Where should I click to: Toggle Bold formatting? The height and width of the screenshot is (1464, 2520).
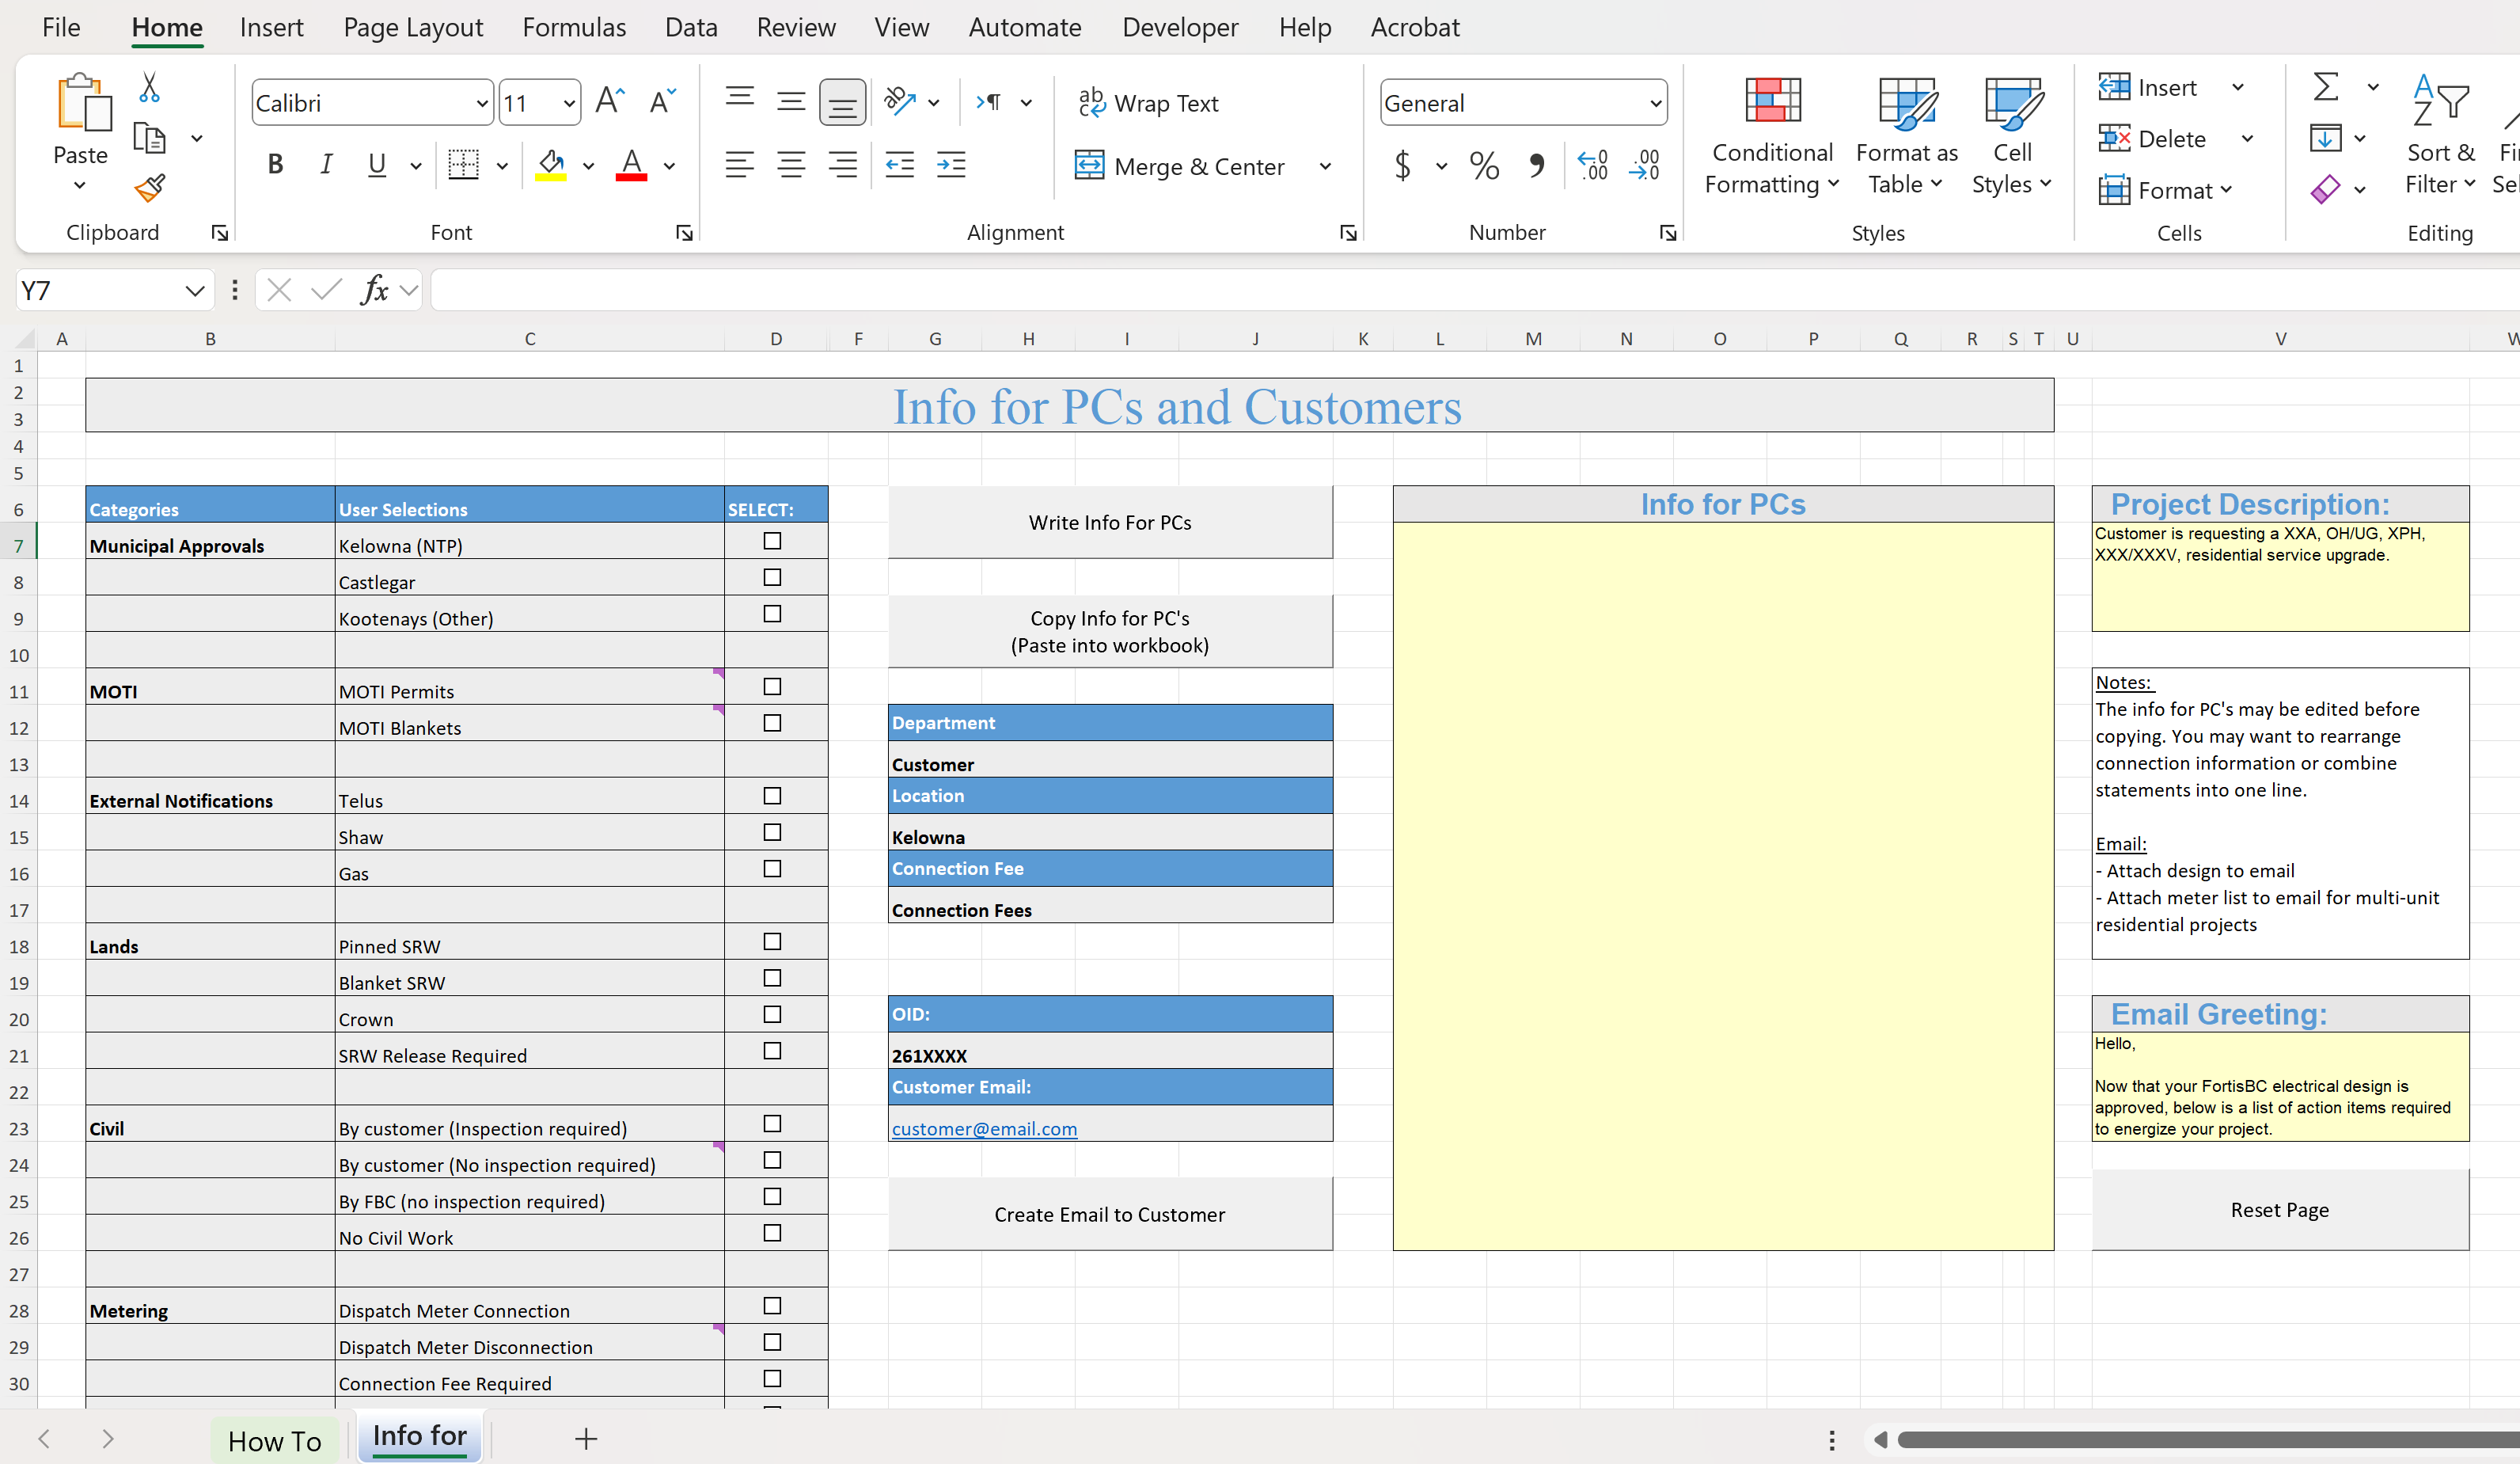click(x=275, y=165)
